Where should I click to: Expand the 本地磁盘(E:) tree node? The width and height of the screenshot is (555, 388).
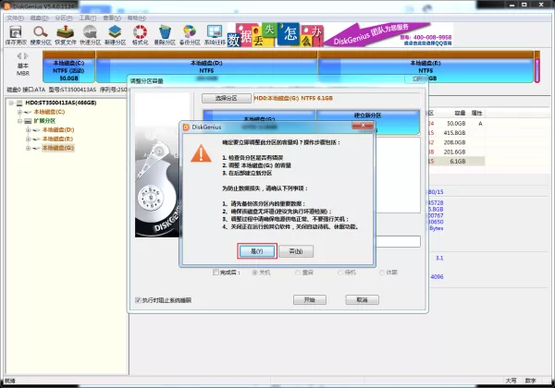29,139
